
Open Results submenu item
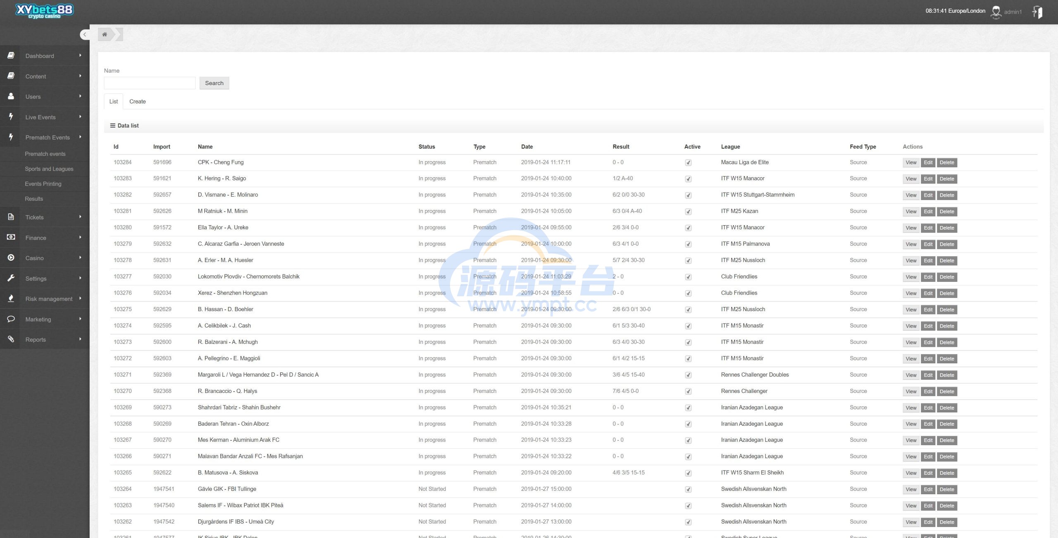click(34, 199)
